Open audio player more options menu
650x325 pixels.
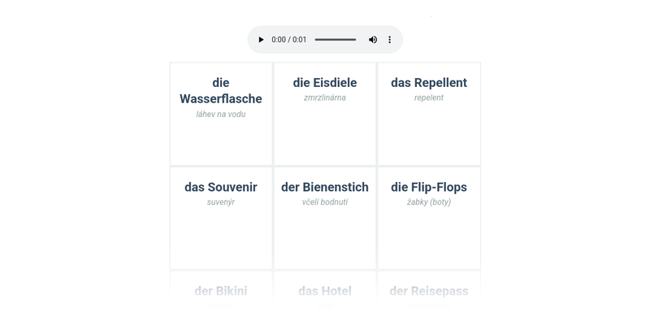coord(390,40)
